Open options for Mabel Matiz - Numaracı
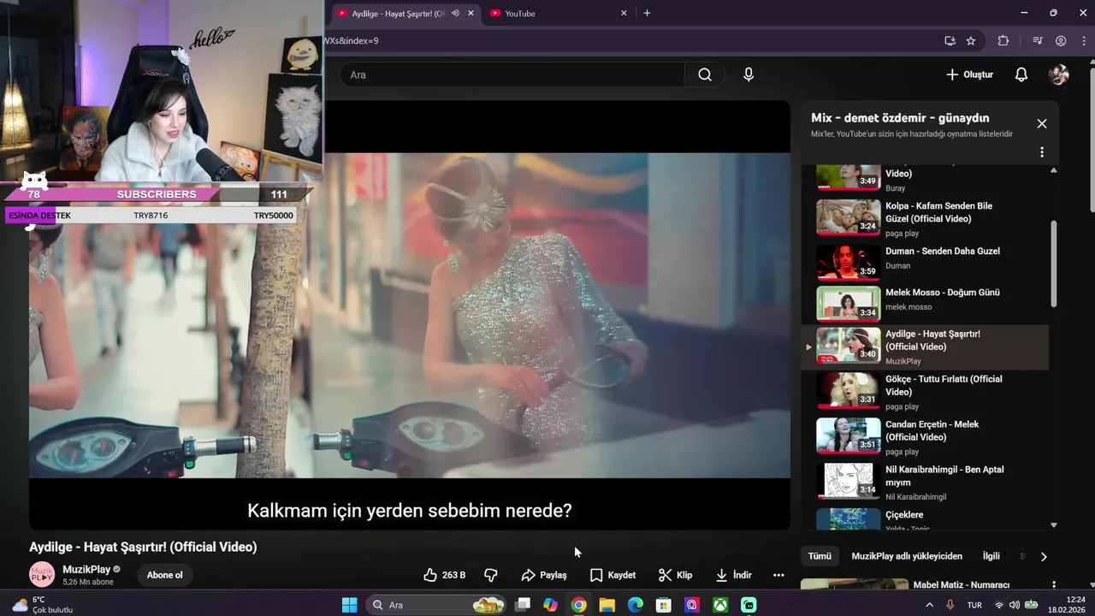The height and width of the screenshot is (616, 1095). coord(1054,585)
